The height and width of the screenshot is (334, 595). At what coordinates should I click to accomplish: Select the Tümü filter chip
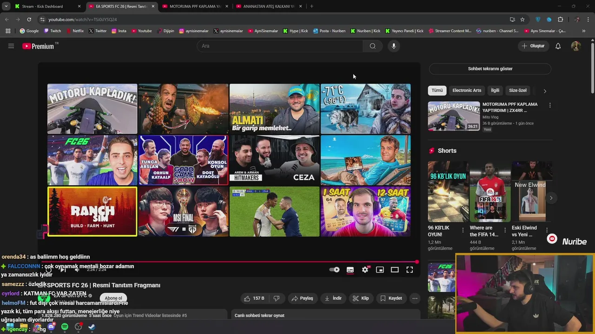click(x=437, y=90)
